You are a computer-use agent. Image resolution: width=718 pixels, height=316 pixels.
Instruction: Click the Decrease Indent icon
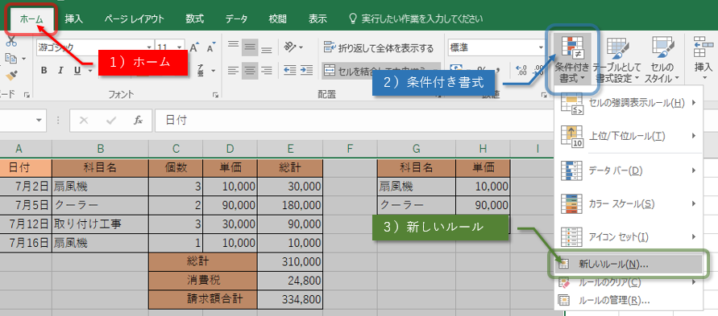click(290, 70)
